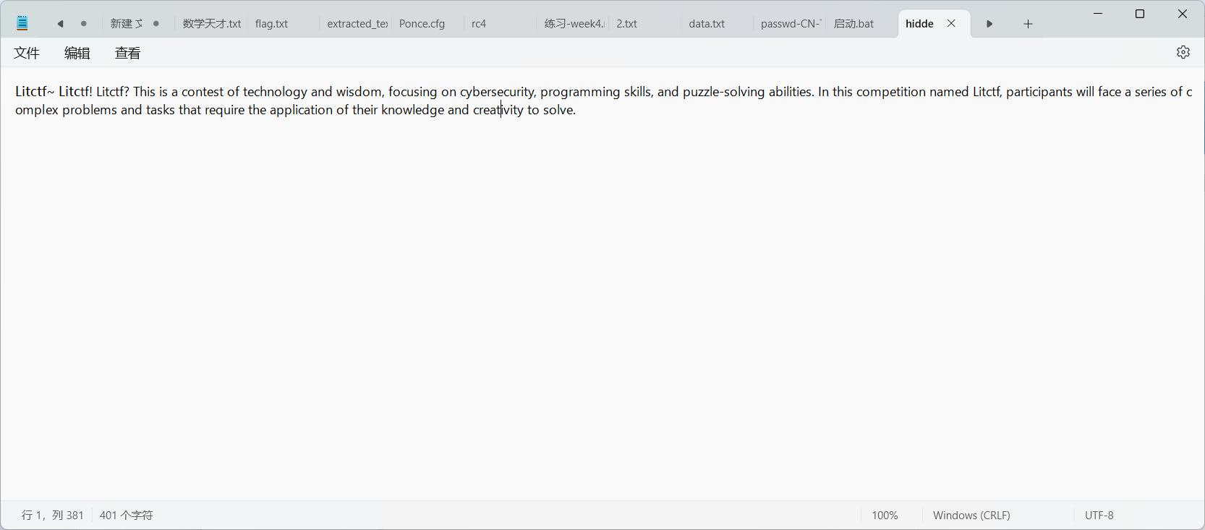1205x530 pixels.
Task: Open the 100% zoom level indicator
Action: click(885, 515)
